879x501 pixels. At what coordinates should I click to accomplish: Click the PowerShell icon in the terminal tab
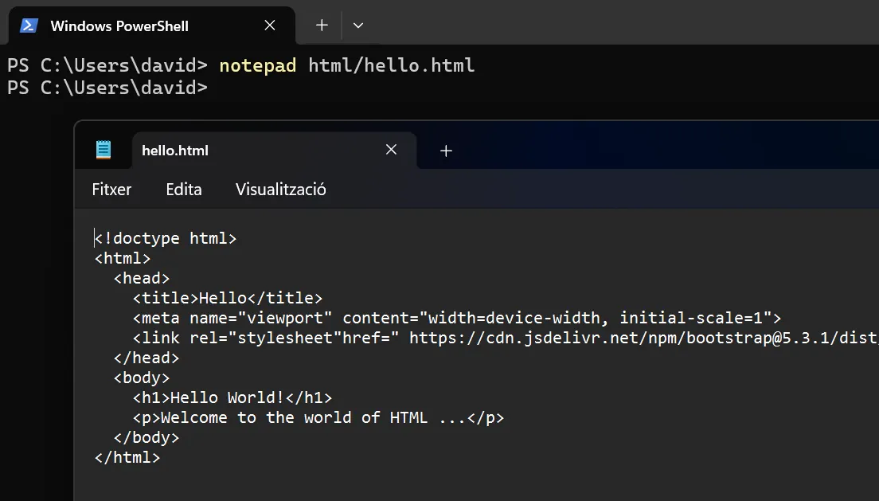point(29,25)
